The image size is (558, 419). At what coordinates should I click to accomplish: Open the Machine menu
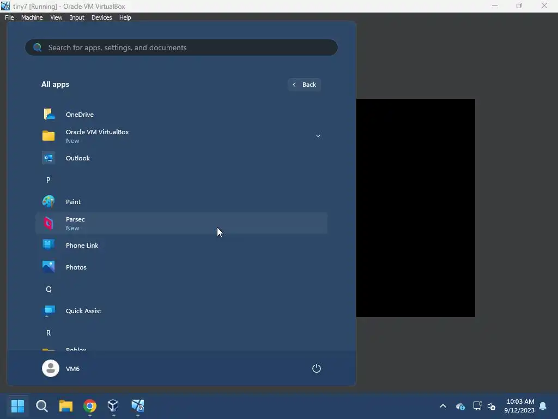coord(32,17)
